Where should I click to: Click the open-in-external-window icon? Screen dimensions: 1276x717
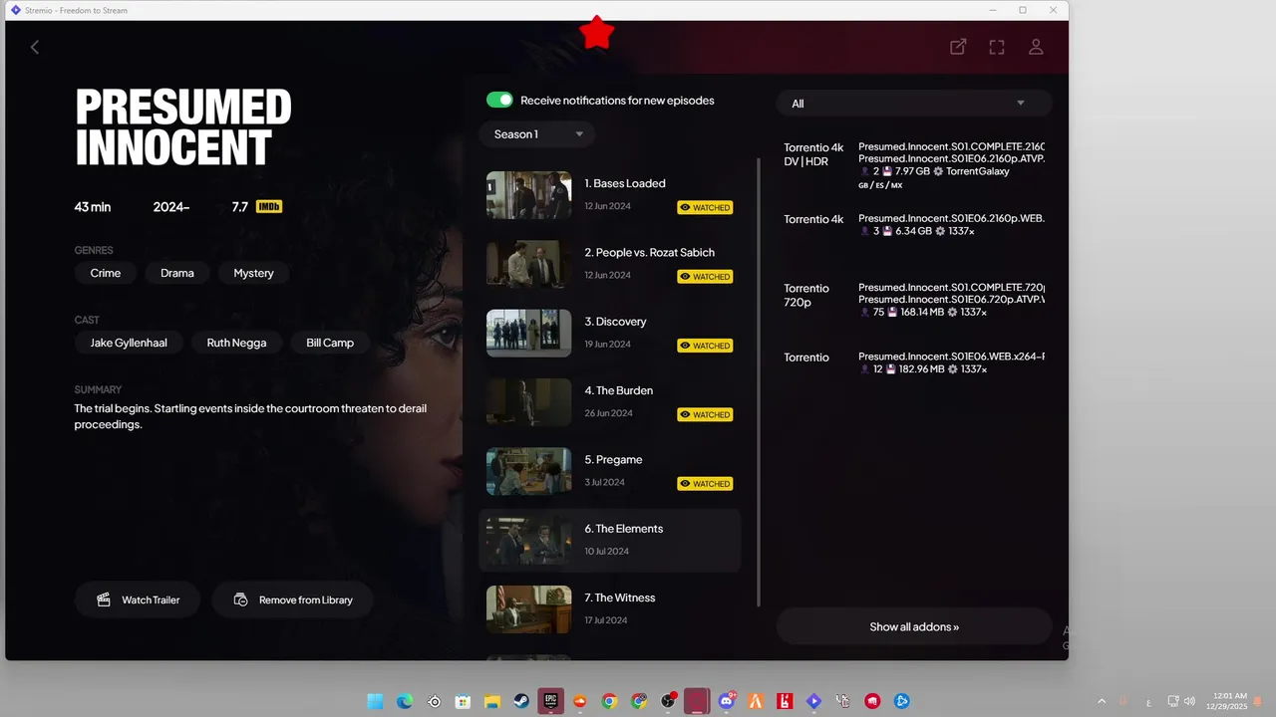coord(958,47)
